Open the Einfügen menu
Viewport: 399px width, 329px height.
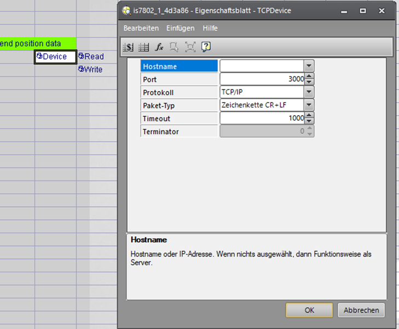pyautogui.click(x=180, y=28)
